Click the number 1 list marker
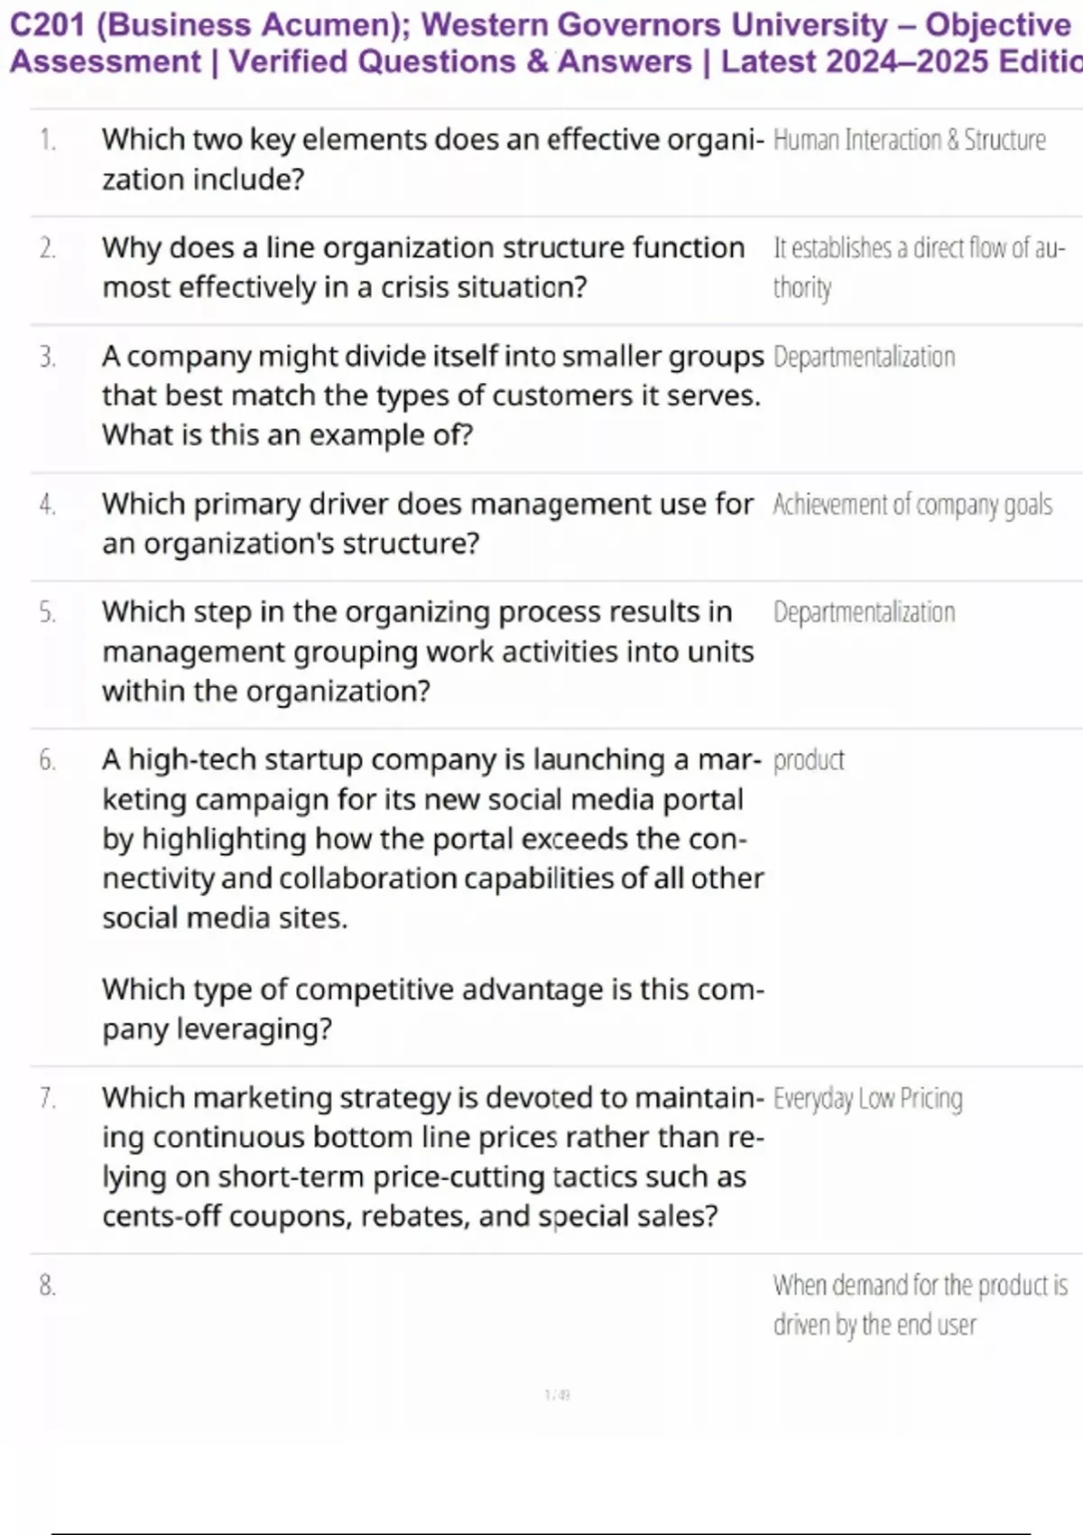1083x1535 pixels. [x=47, y=140]
